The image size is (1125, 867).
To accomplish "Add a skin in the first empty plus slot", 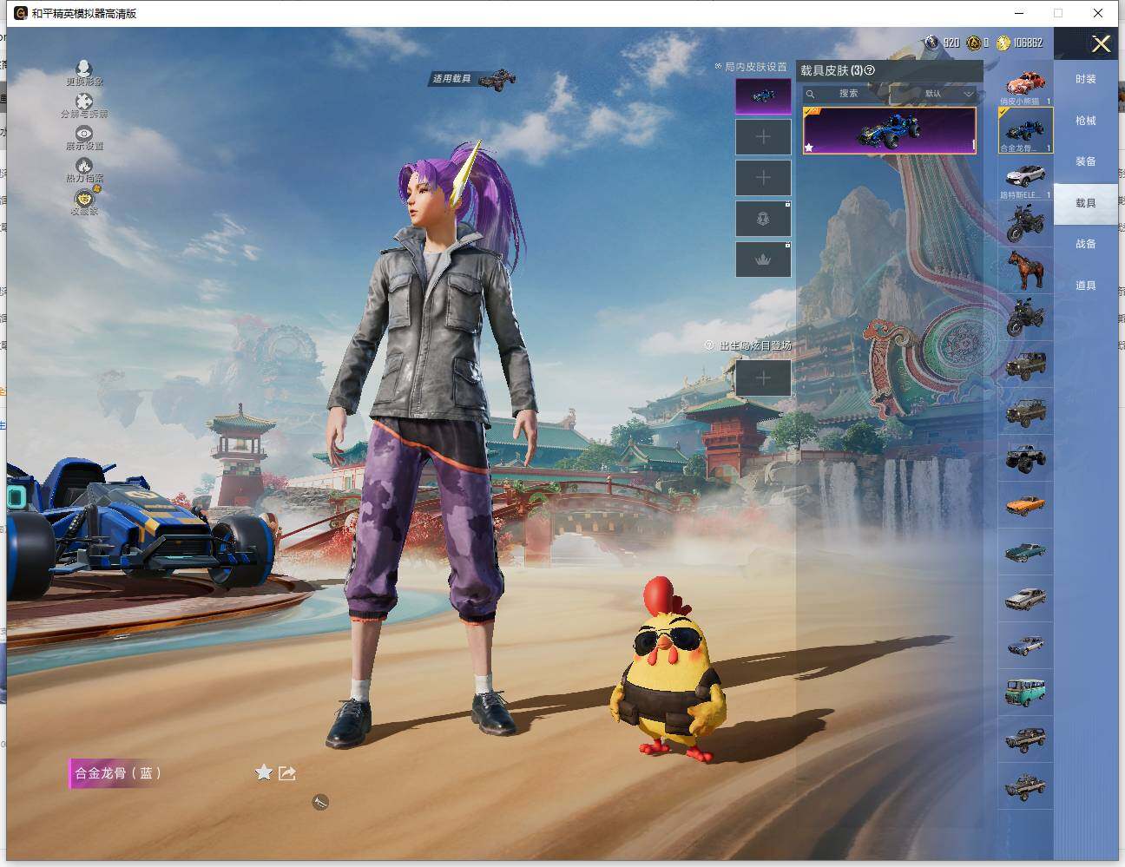I will tap(763, 137).
